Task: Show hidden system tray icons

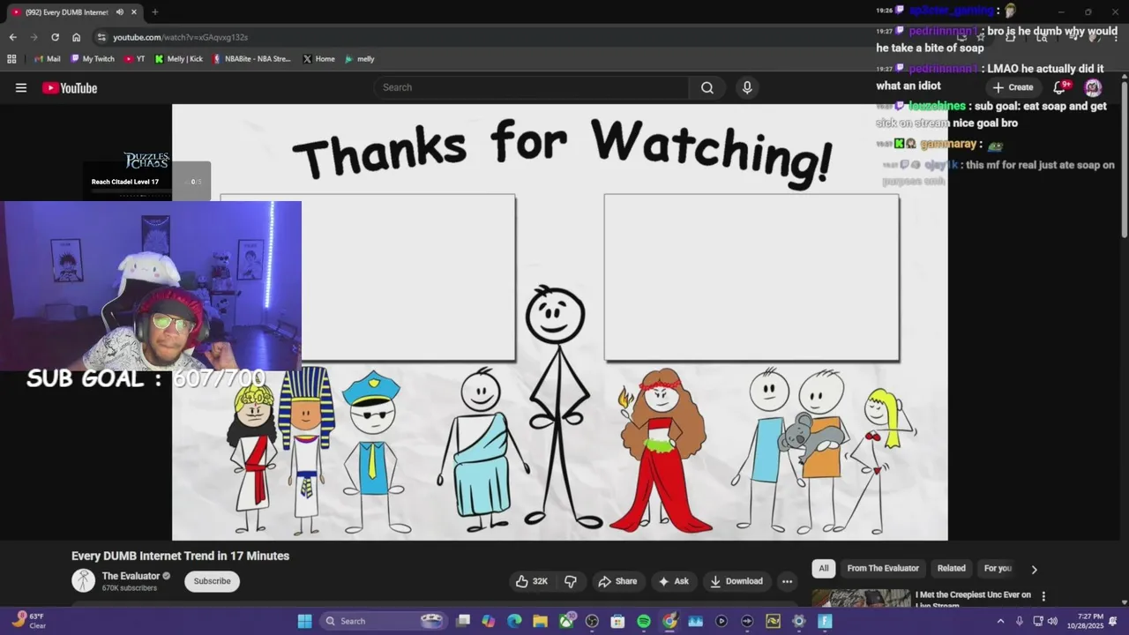Action: (x=1000, y=621)
